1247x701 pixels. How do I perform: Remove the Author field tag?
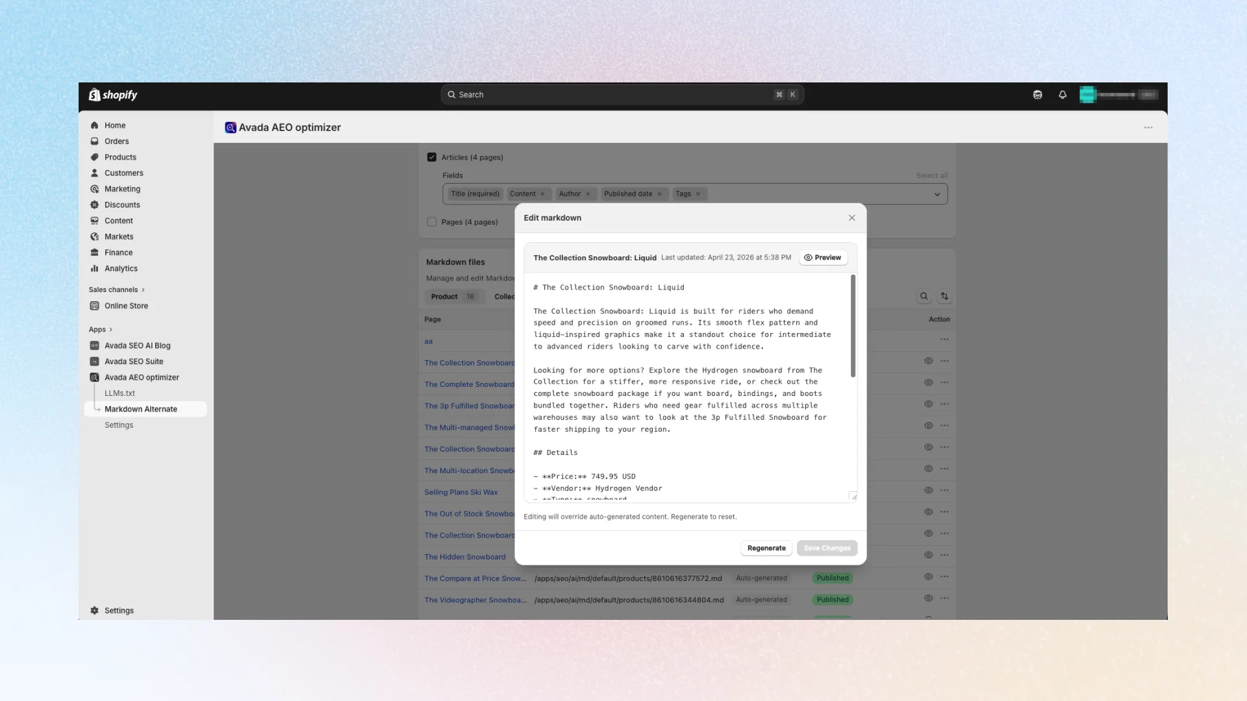click(588, 194)
